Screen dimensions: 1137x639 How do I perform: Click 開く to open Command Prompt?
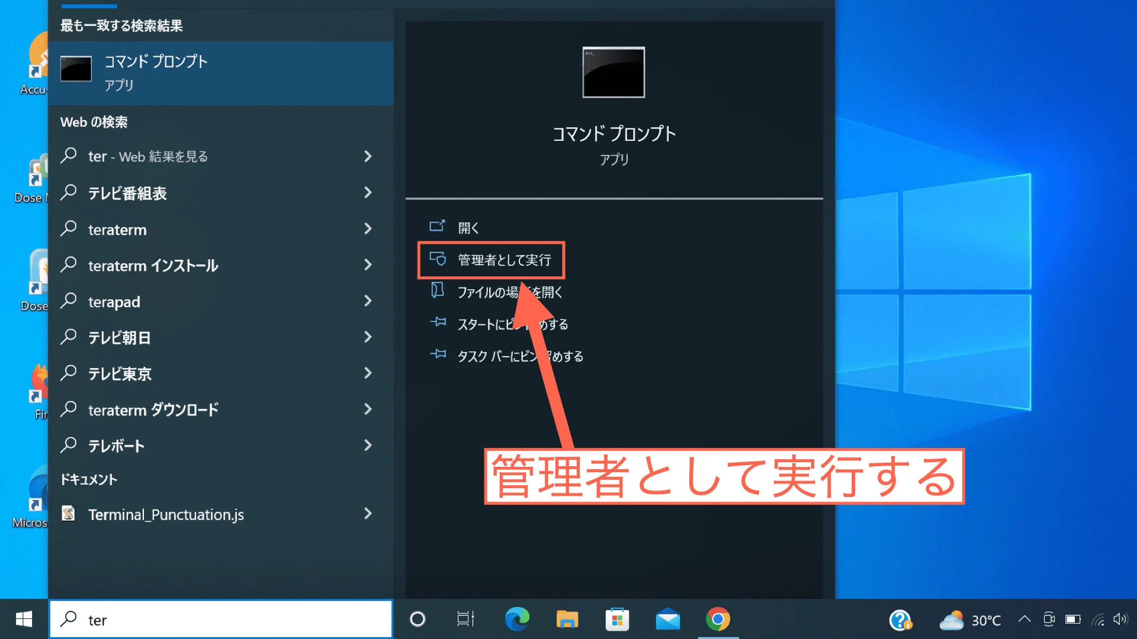[x=467, y=227]
